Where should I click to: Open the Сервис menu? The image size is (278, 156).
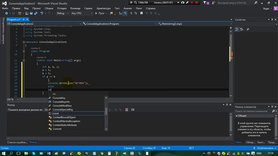[x=88, y=8]
